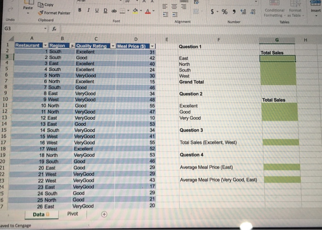Switch to the Data sheet tab
322x230 pixels.
pos(41,214)
